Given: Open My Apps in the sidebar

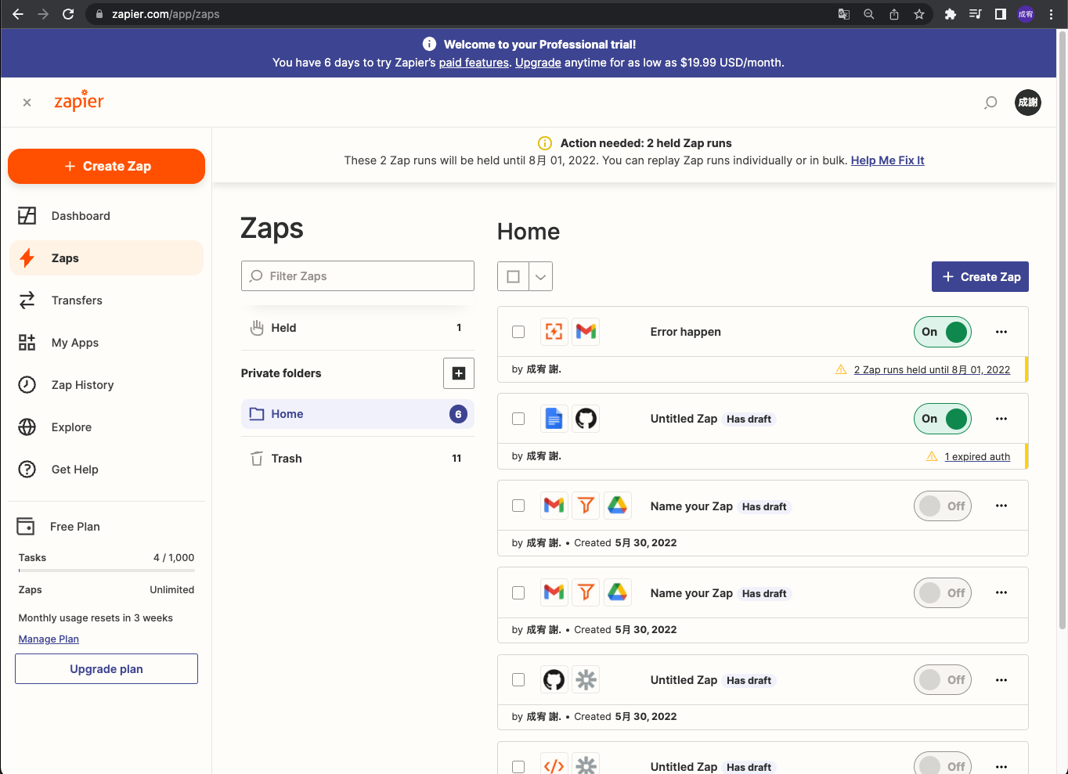Looking at the screenshot, I should click(106, 343).
